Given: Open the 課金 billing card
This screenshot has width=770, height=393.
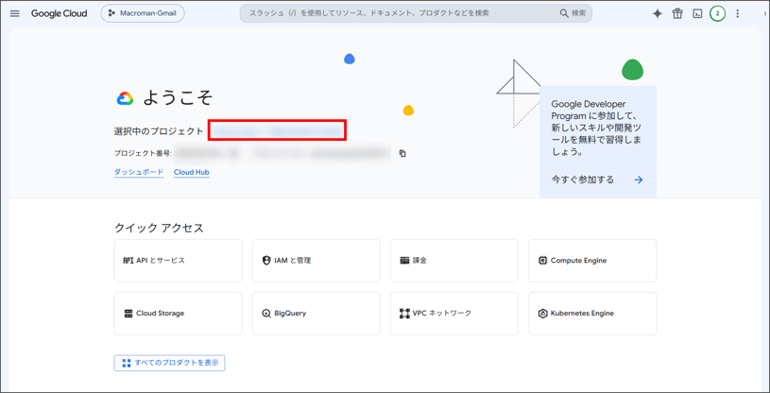Looking at the screenshot, I should pos(454,261).
